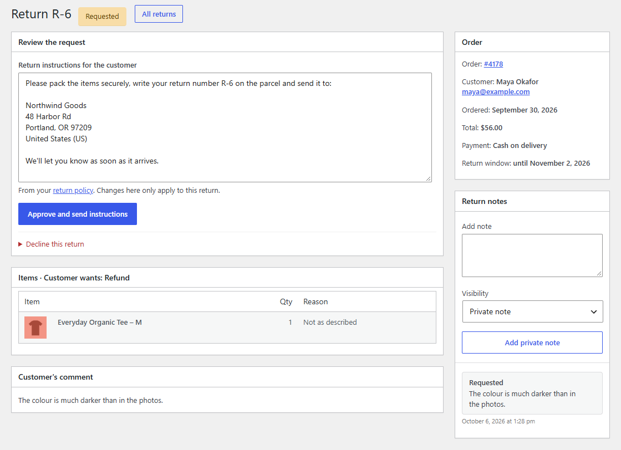Click the Return window until November 2, 2026 text
Image resolution: width=621 pixels, height=450 pixels.
pos(526,163)
